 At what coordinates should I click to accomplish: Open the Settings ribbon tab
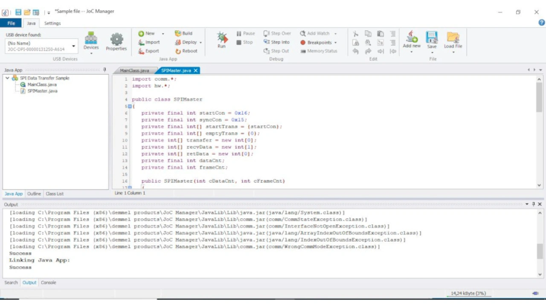(52, 23)
